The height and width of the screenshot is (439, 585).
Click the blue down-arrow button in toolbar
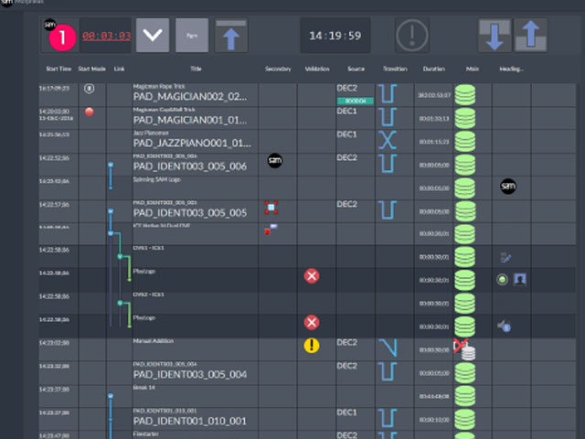(495, 36)
